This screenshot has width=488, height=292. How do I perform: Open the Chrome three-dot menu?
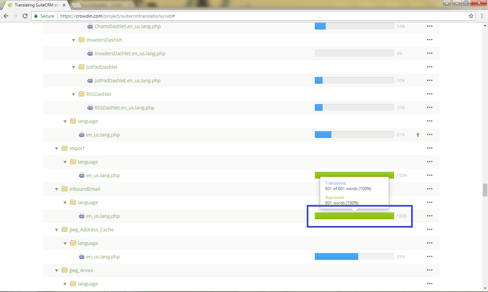[482, 16]
